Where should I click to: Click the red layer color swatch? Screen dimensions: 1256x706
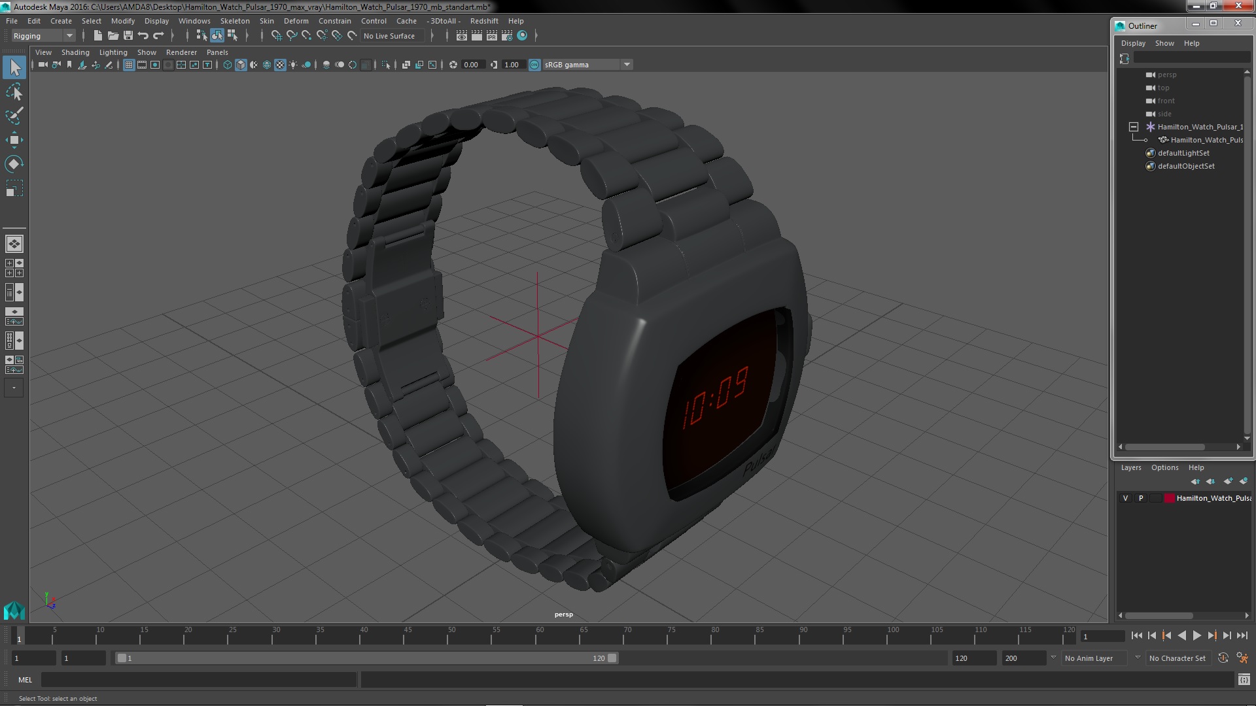[x=1169, y=498]
